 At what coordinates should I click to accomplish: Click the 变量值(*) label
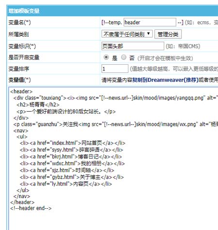point(19,80)
